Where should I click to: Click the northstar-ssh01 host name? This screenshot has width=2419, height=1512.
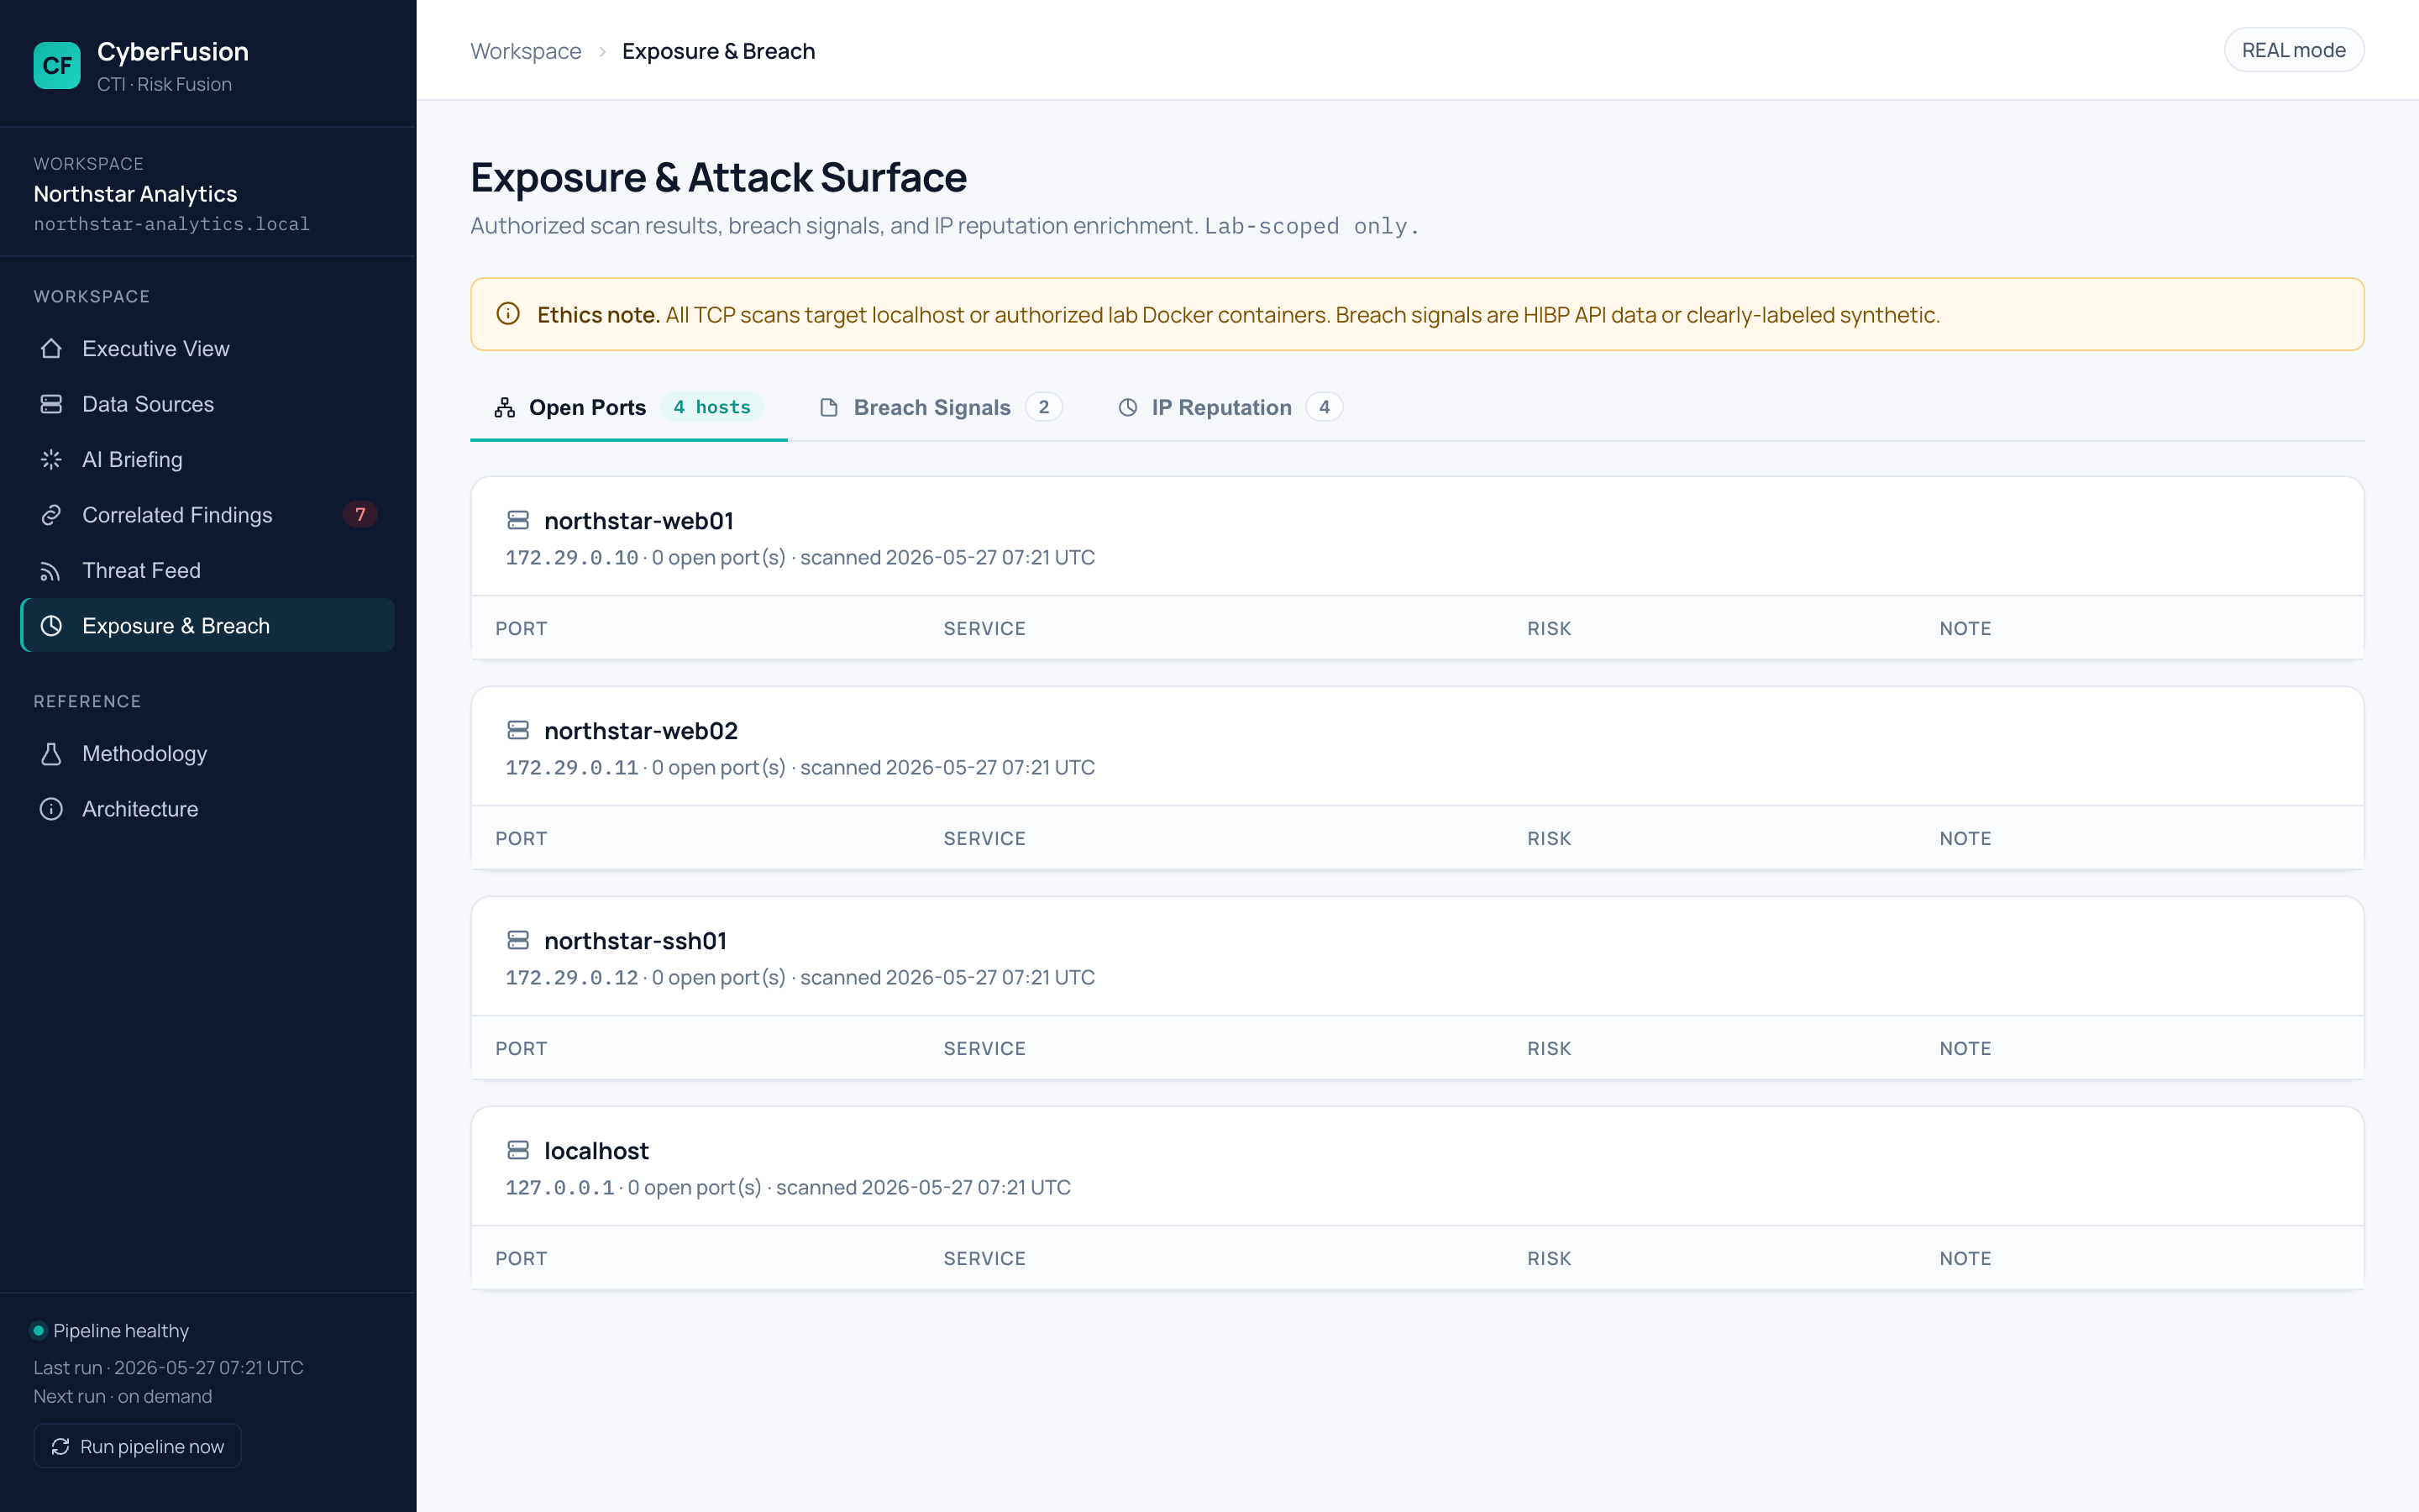[635, 940]
